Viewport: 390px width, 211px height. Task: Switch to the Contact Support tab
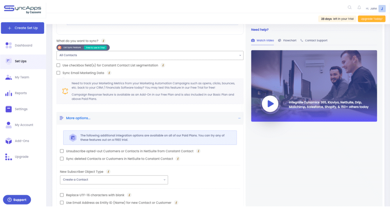pyautogui.click(x=314, y=40)
